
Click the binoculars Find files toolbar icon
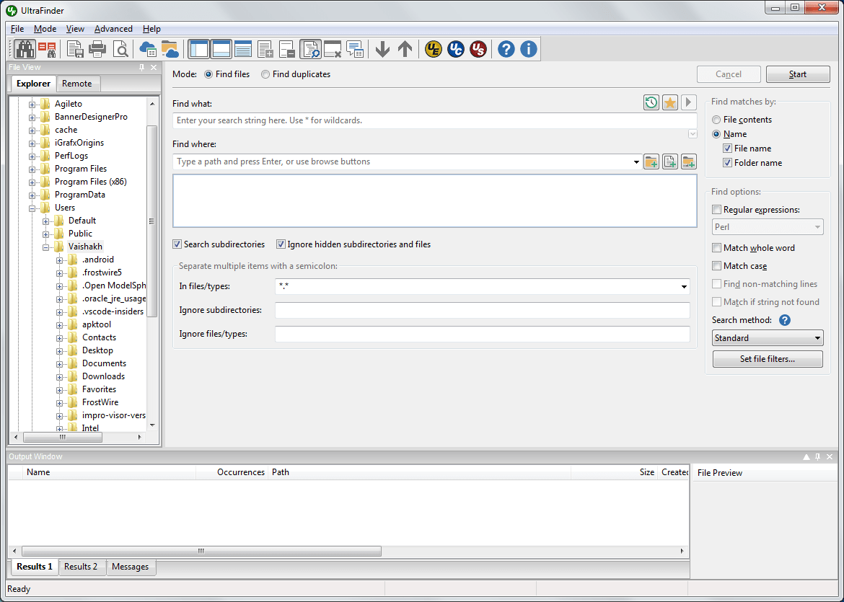pyautogui.click(x=25, y=49)
